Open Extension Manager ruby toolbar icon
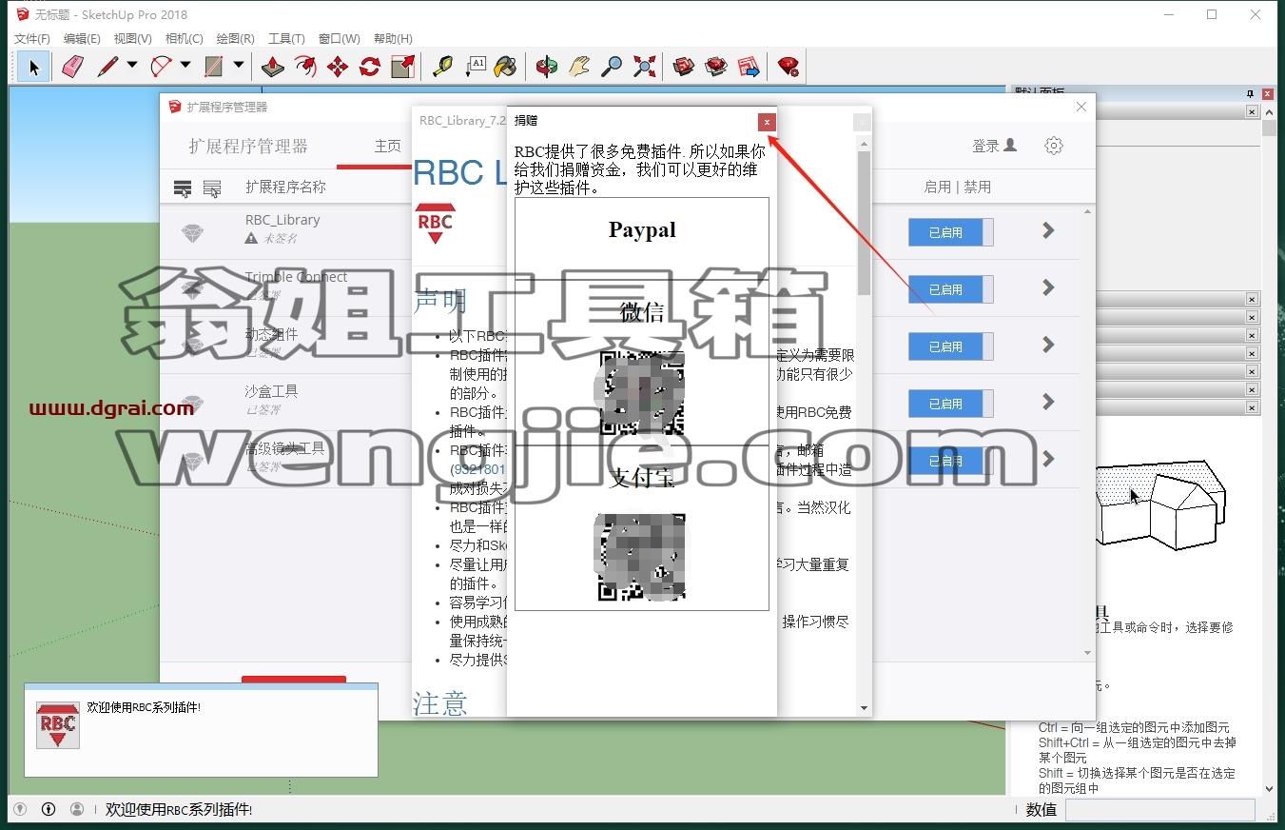The width and height of the screenshot is (1285, 830). pyautogui.click(x=789, y=66)
